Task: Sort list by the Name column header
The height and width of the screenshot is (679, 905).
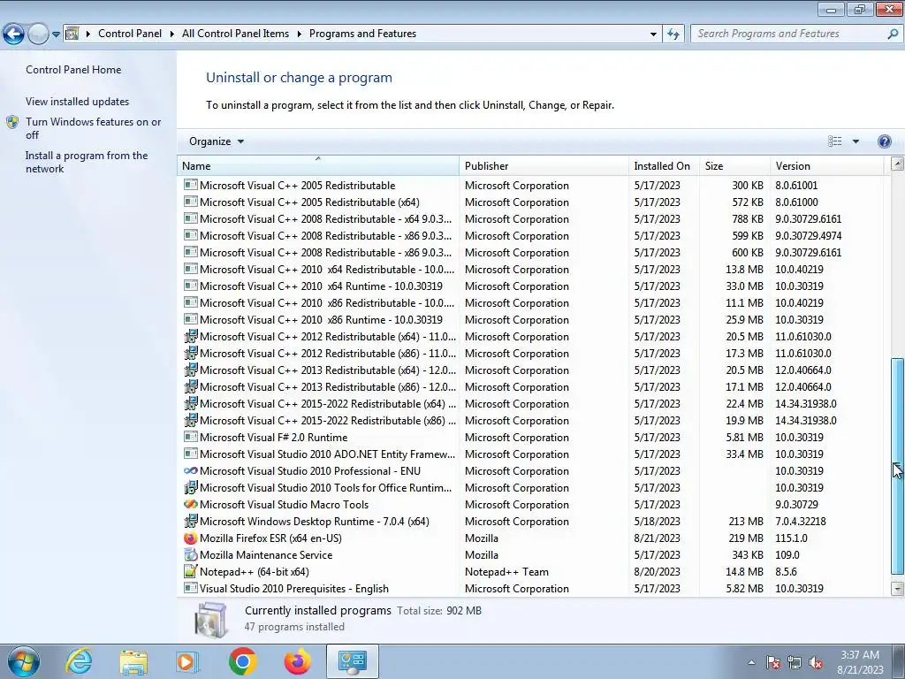Action: (x=318, y=165)
